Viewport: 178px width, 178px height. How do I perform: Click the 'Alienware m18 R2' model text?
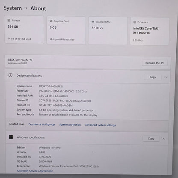(18, 63)
